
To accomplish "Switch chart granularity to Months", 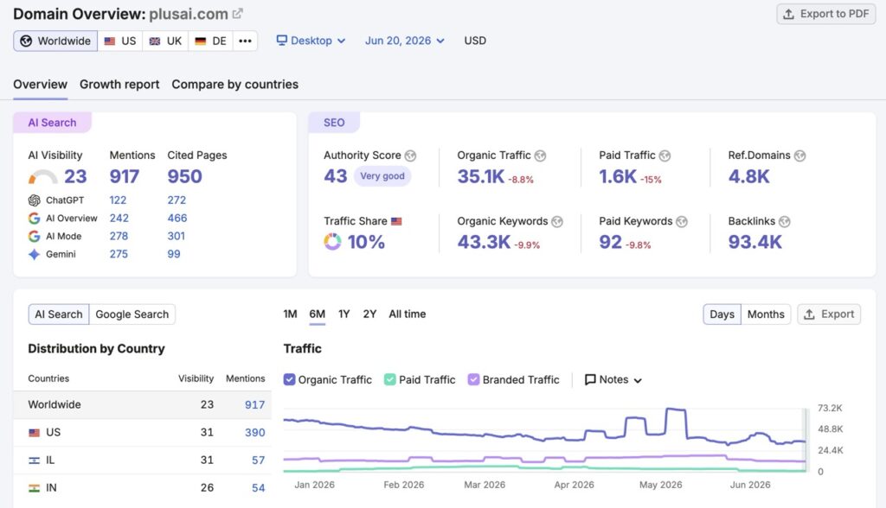I will pos(766,314).
